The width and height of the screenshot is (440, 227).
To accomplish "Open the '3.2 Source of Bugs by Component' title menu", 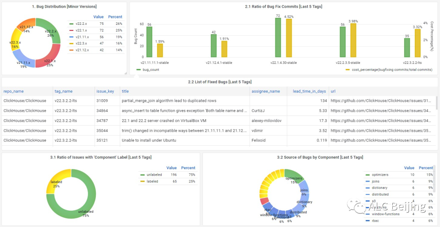I will point(320,157).
